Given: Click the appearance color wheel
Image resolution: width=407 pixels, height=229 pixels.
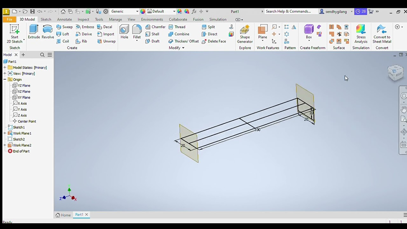Looking at the screenshot, I should point(143,11).
